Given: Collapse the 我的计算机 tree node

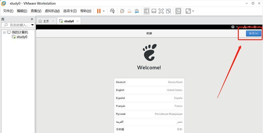Looking at the screenshot, I should click(4, 32).
